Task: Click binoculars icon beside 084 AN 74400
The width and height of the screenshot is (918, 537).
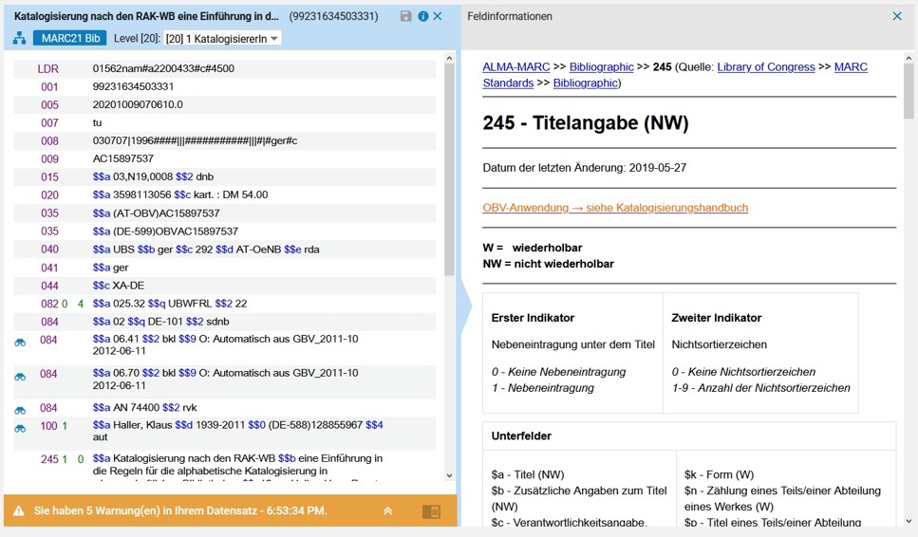Action: click(20, 411)
